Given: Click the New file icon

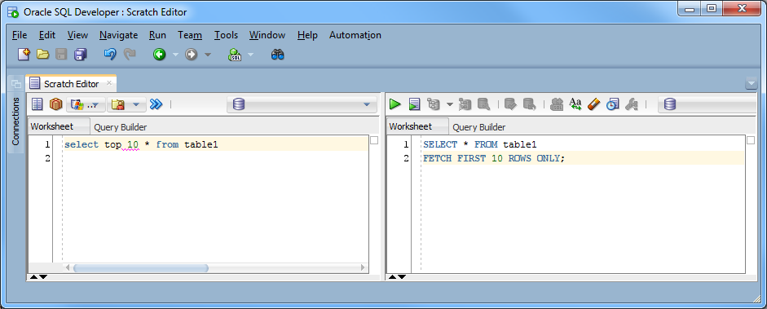Looking at the screenshot, I should 24,55.
